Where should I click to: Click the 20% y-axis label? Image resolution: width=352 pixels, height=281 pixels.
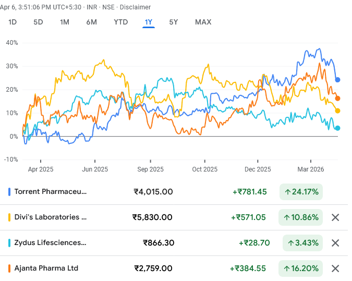point(12,90)
